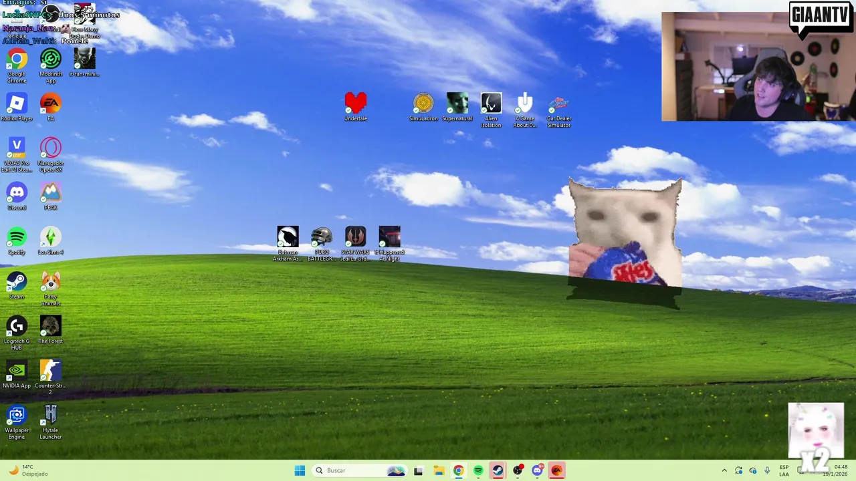Launch the VEGAS Pro desktop shortcut
This screenshot has height=481, width=856.
(x=17, y=155)
